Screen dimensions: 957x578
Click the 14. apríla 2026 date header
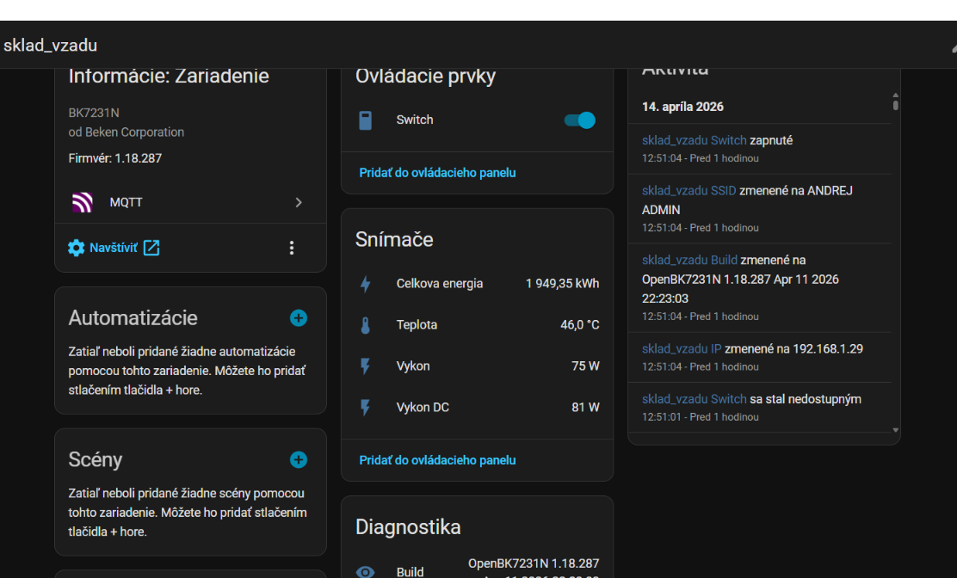click(x=682, y=107)
